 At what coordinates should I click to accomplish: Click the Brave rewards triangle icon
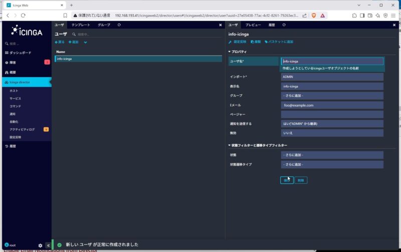[323, 16]
